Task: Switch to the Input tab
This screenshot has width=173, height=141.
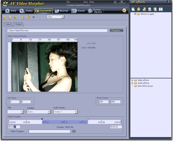Action: point(8,24)
